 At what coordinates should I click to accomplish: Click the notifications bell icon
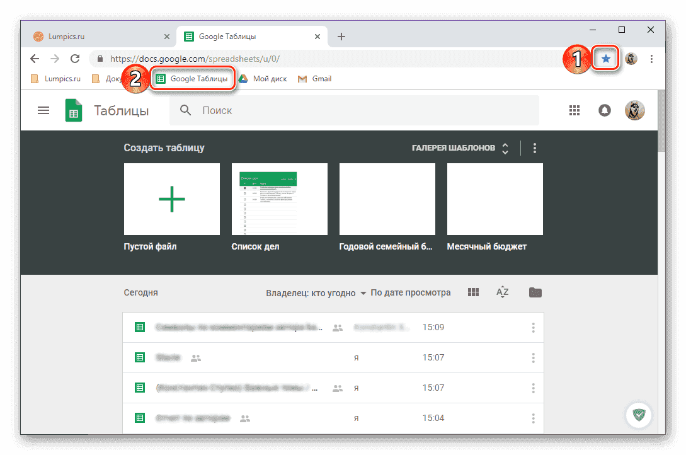point(604,110)
